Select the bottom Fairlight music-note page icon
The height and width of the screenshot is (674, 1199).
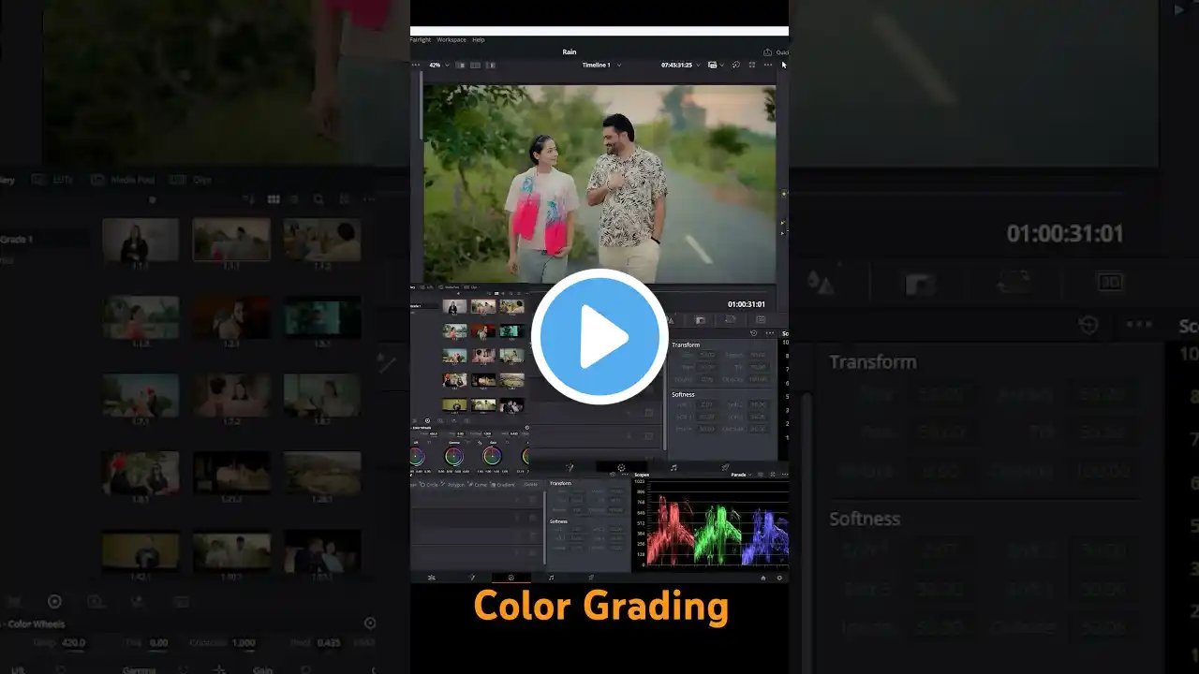click(551, 579)
